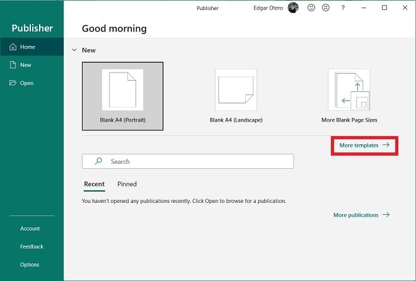
Task: Click the 'Blank A4 (Portrait)' label
Action: tap(122, 120)
